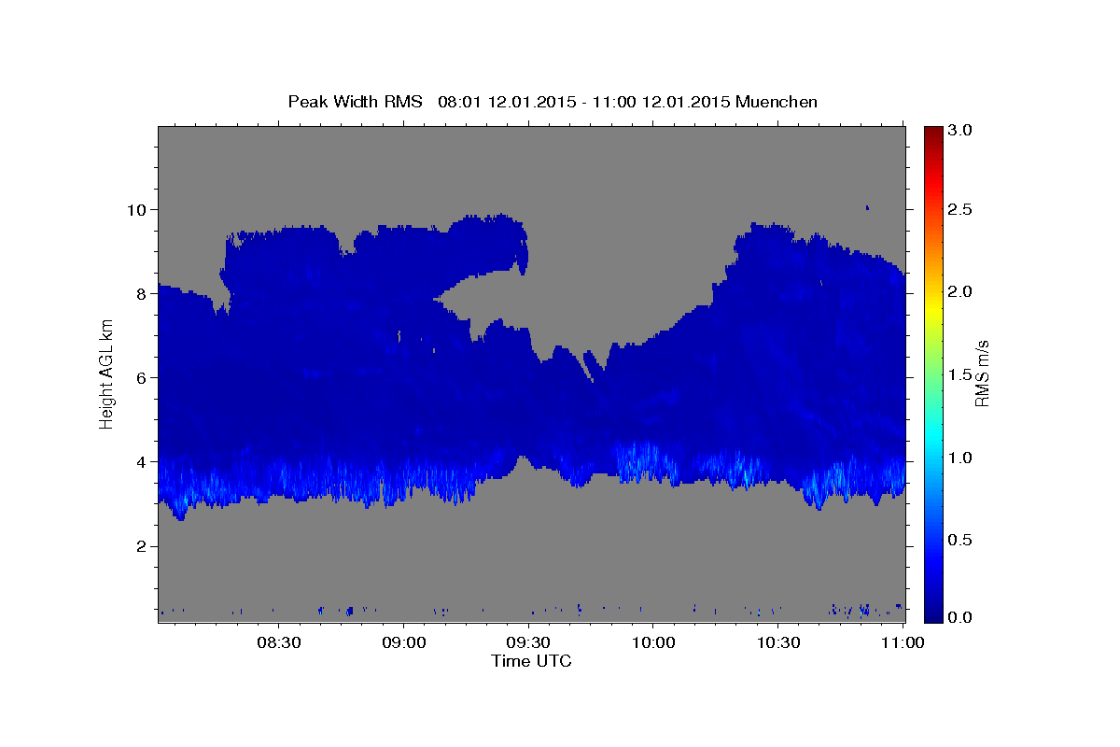
Task: Click the '08:30' time axis label
Action: click(x=278, y=643)
